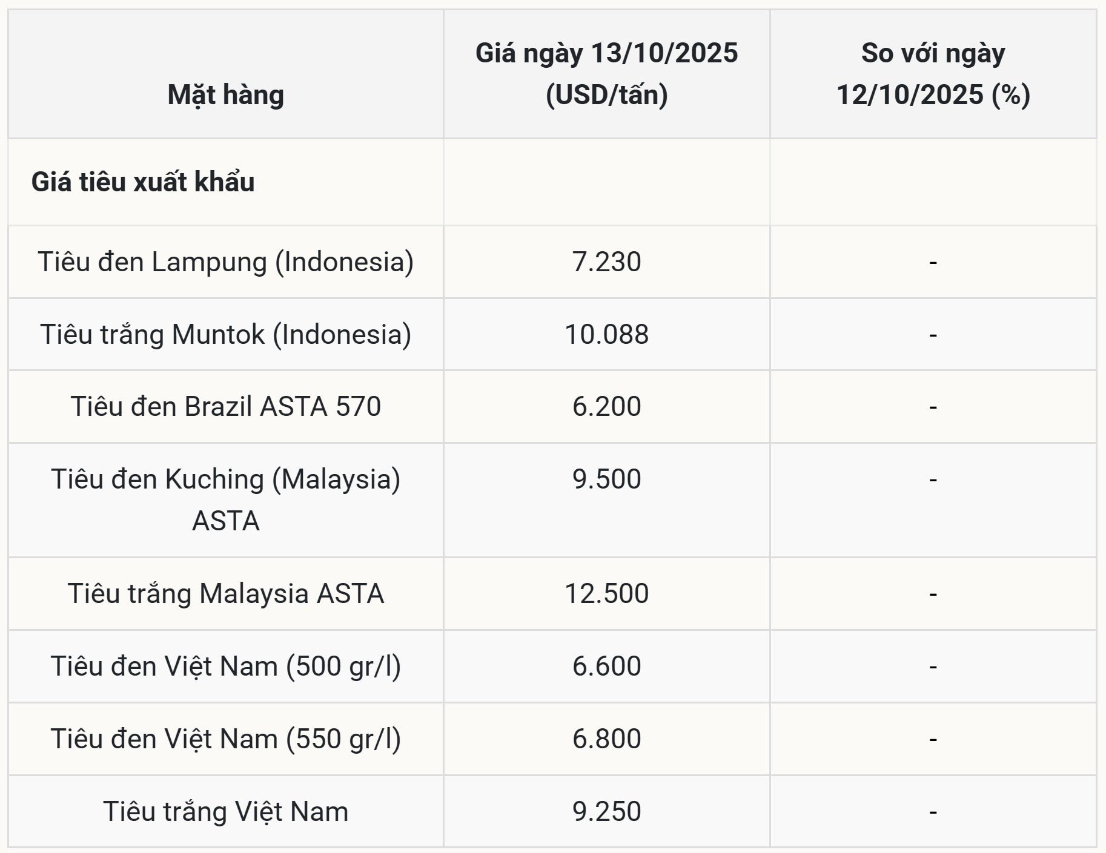Click 'Tiêu đen Lampung (Indonesia)' cell
Screen dimensions: 1106x853
tap(225, 262)
